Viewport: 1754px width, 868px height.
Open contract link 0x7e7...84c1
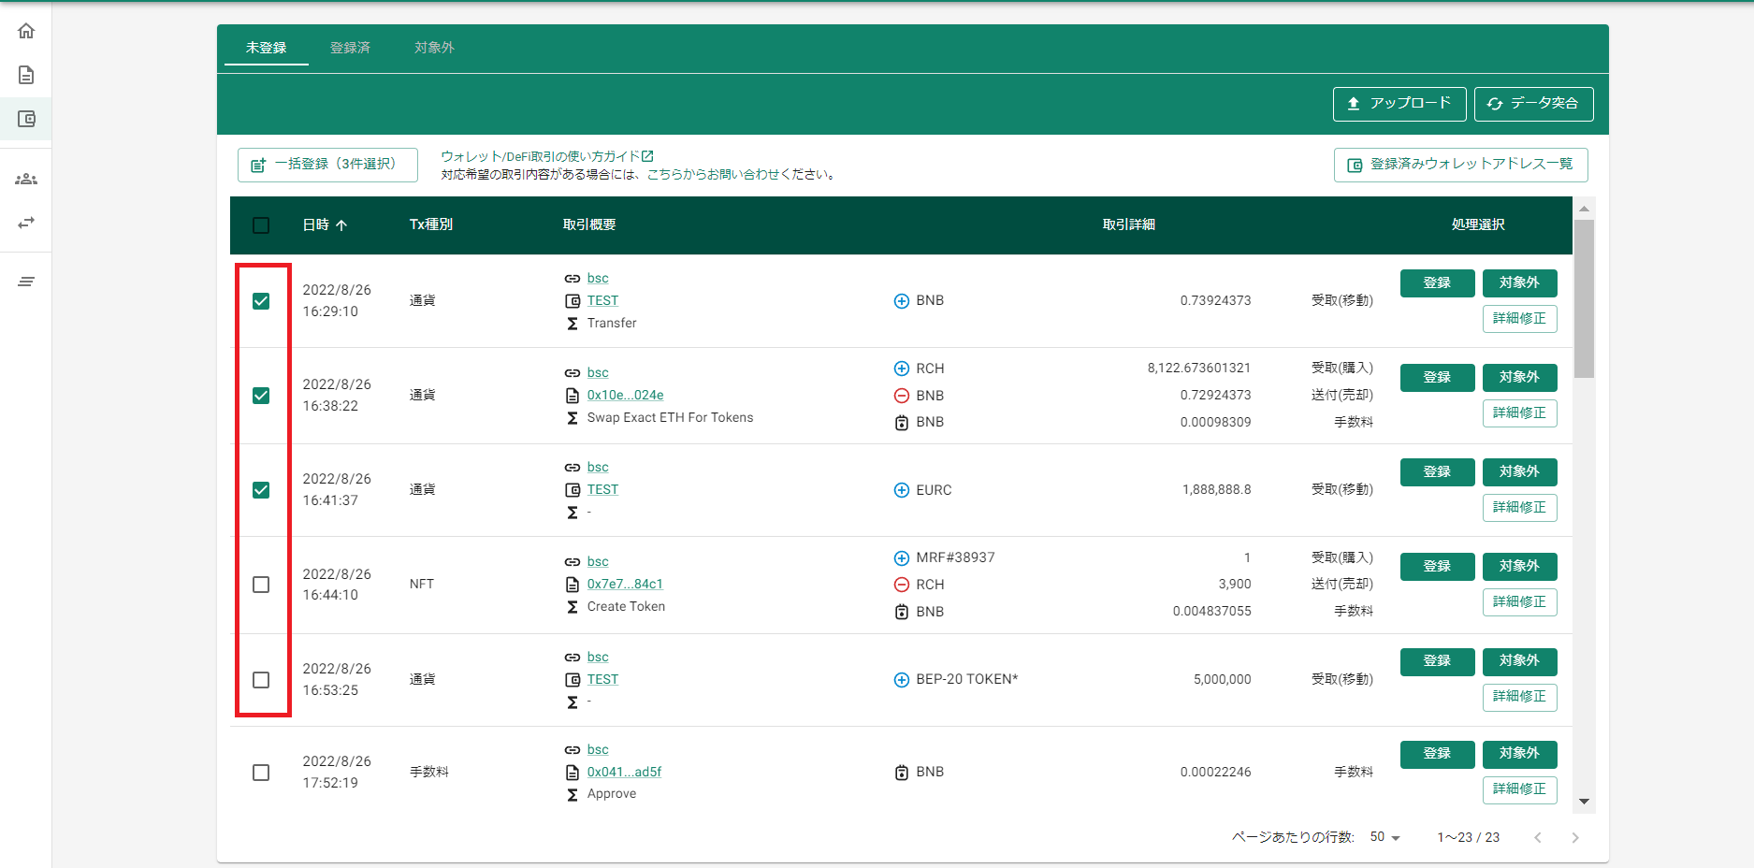click(625, 585)
